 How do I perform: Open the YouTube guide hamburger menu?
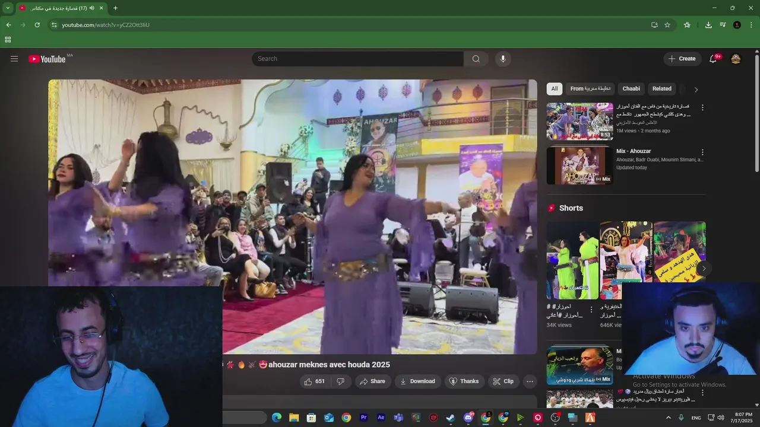tap(14, 59)
